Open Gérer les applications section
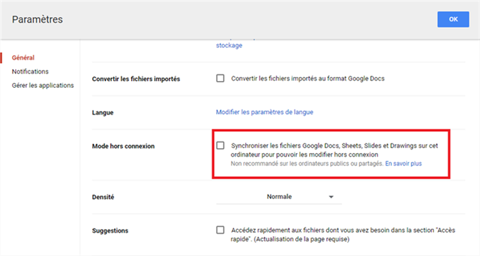 (43, 85)
